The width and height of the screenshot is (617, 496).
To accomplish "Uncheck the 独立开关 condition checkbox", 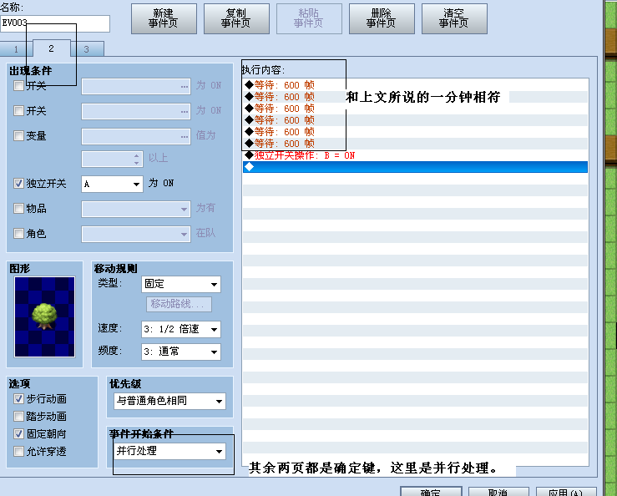I will [x=18, y=183].
